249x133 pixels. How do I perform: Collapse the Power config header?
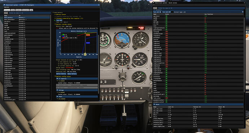pos(77,96)
